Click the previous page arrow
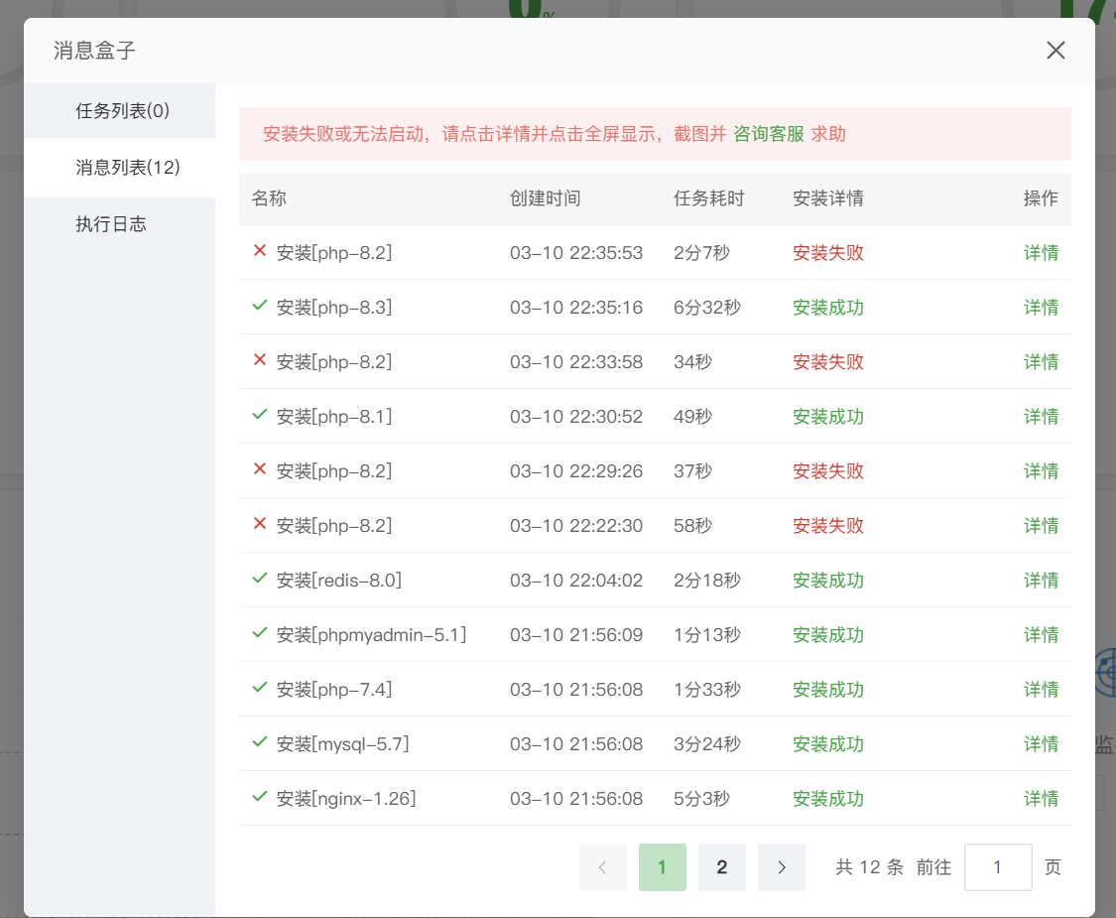The width and height of the screenshot is (1116, 918). coord(603,866)
